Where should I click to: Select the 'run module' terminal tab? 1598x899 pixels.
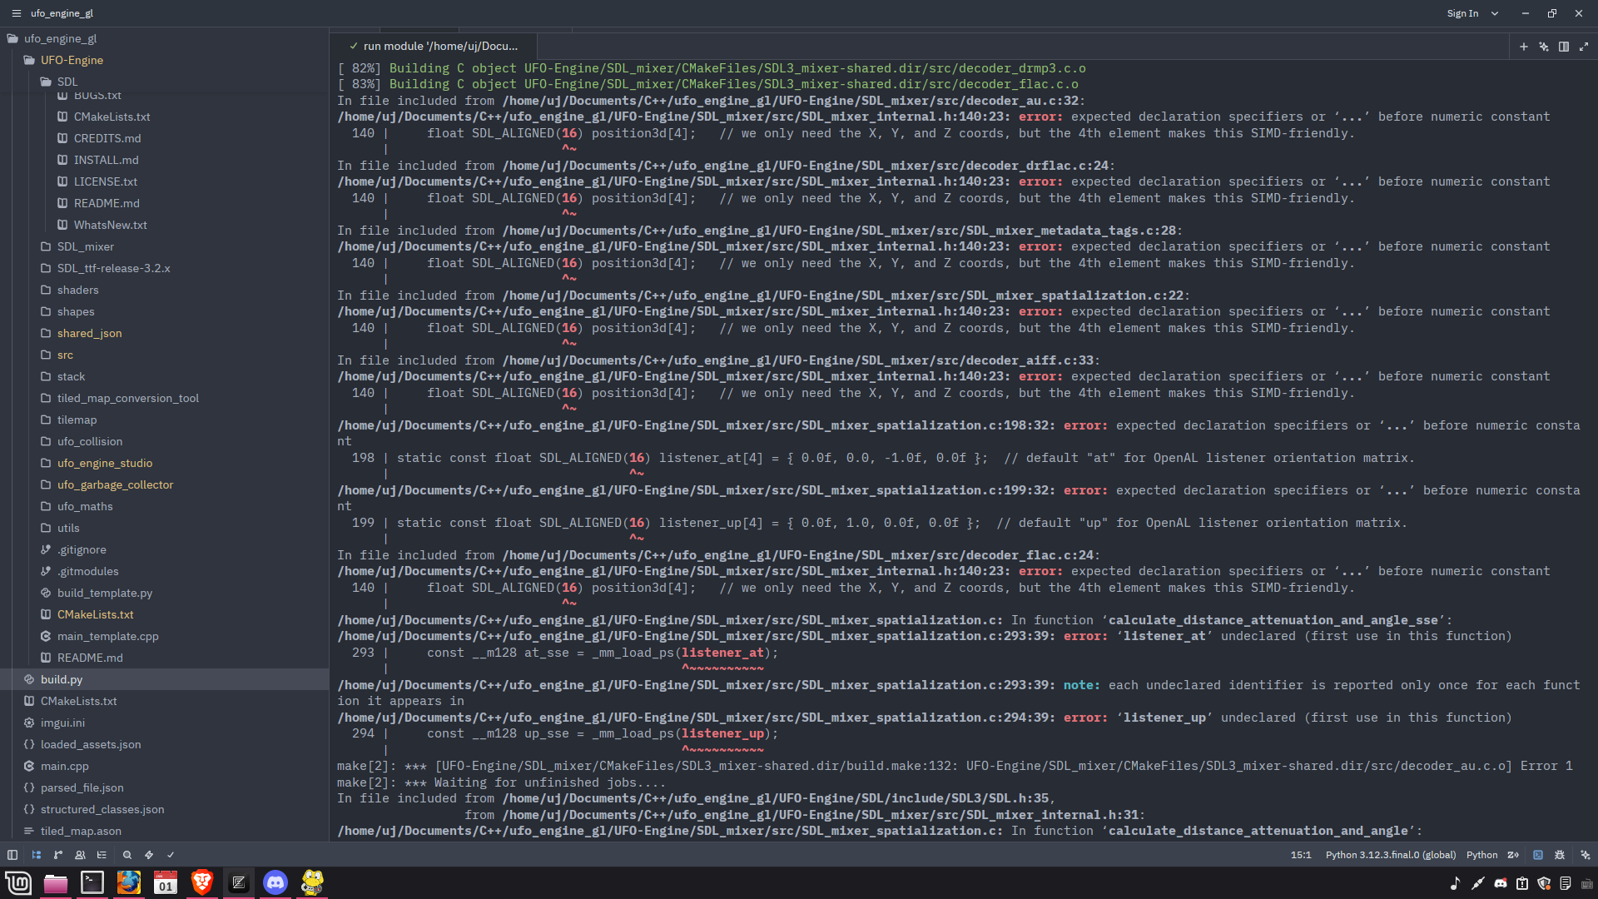(433, 46)
